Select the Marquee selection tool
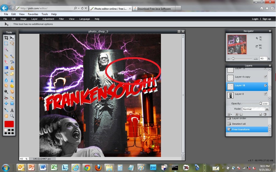Image resolution: width=276 pixels, height=172 pixels. click(6, 44)
